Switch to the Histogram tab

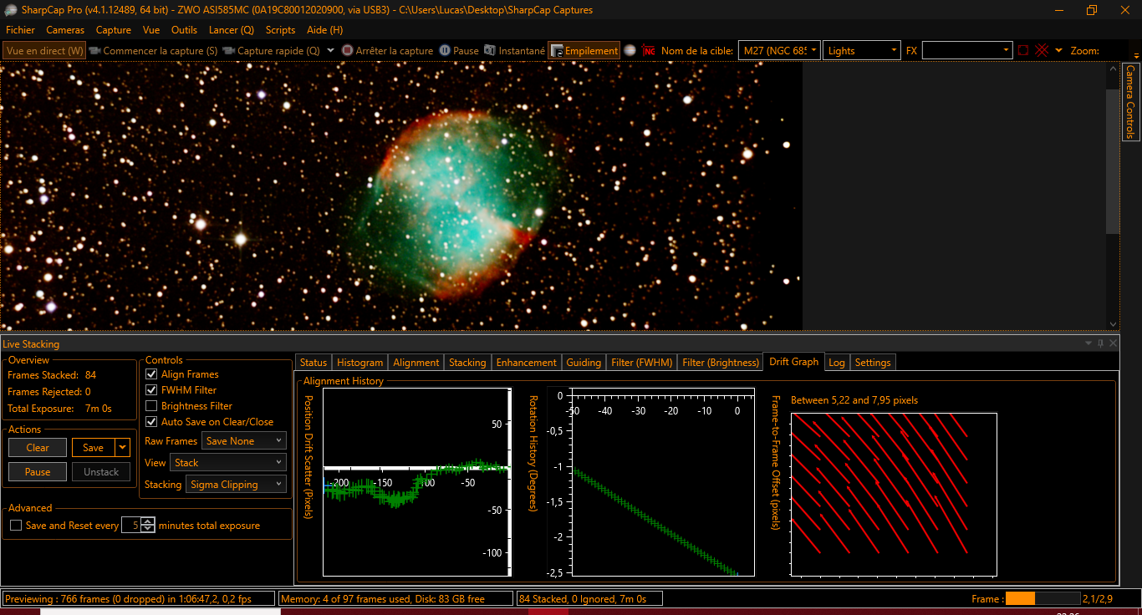pos(359,363)
